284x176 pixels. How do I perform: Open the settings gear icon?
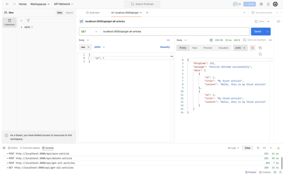click(x=261, y=4)
